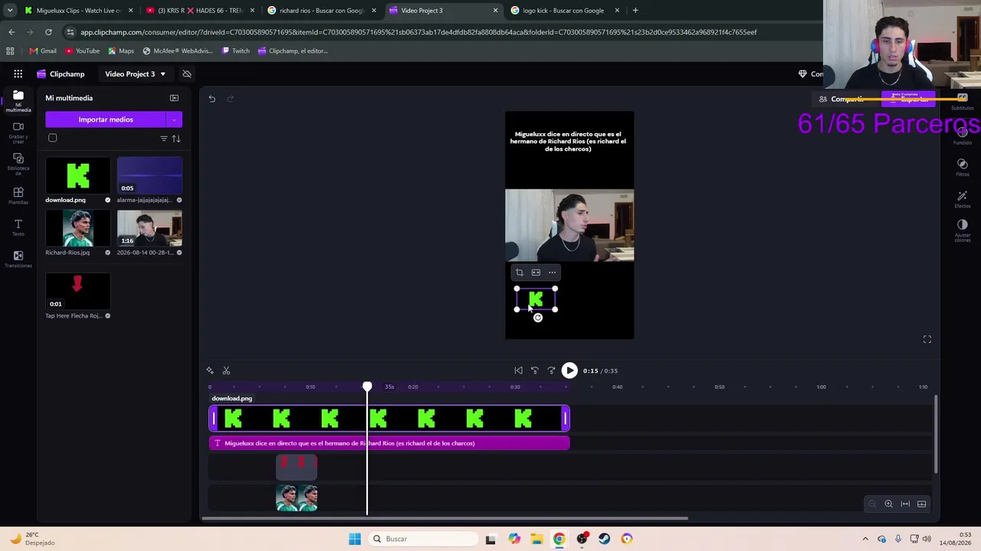This screenshot has height=551, width=981.
Task: Click the cloud sync status icon
Action: point(186,74)
